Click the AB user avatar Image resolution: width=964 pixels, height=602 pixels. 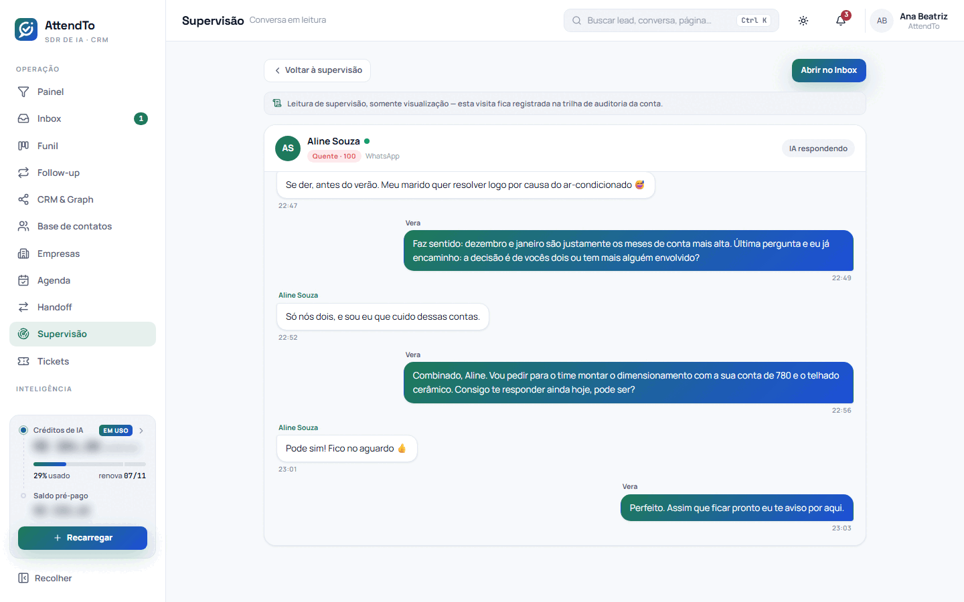[x=882, y=21]
